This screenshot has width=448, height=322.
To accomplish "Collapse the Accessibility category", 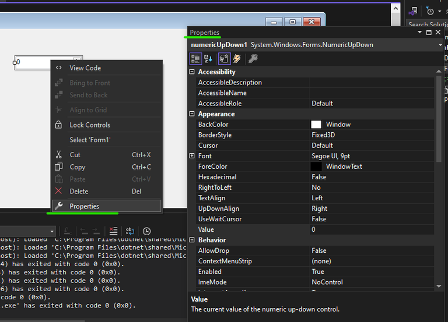I will 192,72.
